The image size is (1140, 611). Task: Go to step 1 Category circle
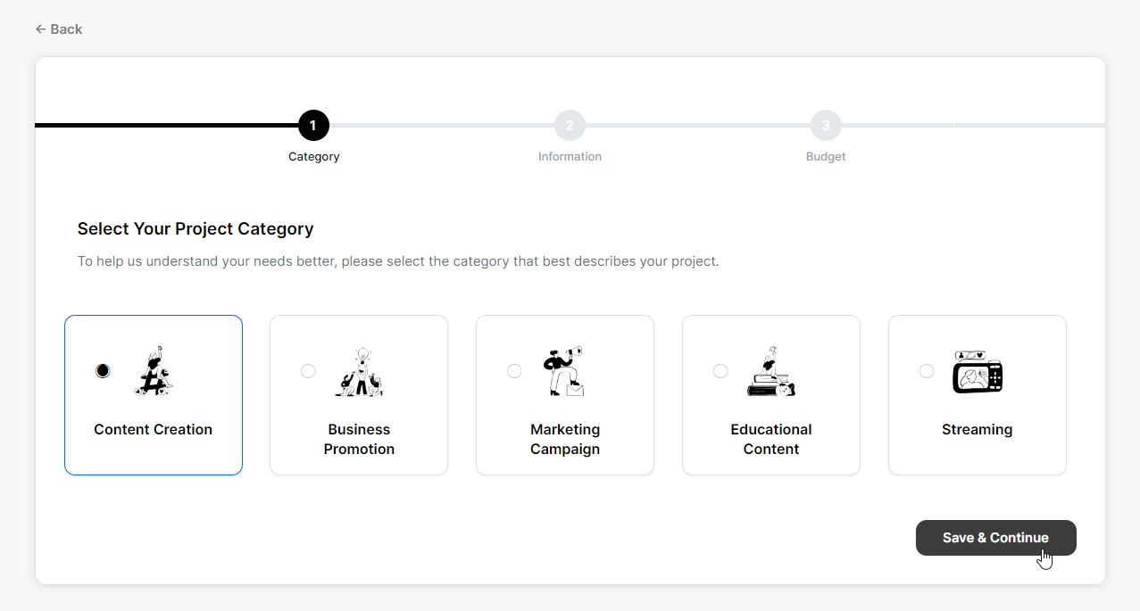313,126
